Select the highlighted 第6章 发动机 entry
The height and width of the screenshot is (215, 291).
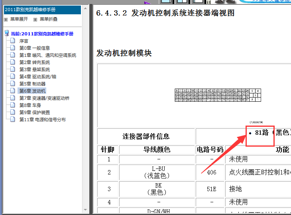[x=32, y=91]
